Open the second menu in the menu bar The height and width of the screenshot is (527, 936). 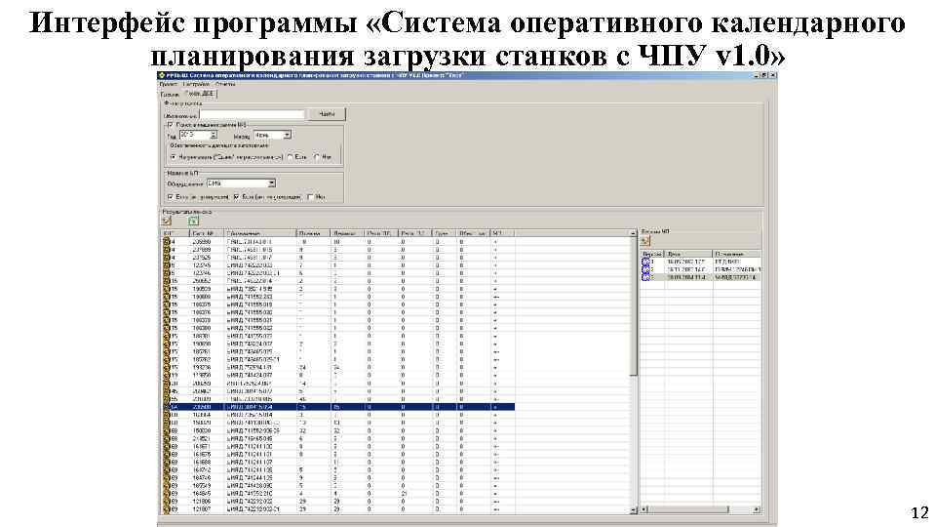[196, 84]
